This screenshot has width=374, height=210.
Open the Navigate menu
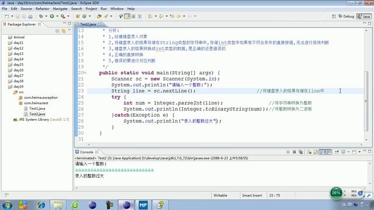click(x=60, y=9)
